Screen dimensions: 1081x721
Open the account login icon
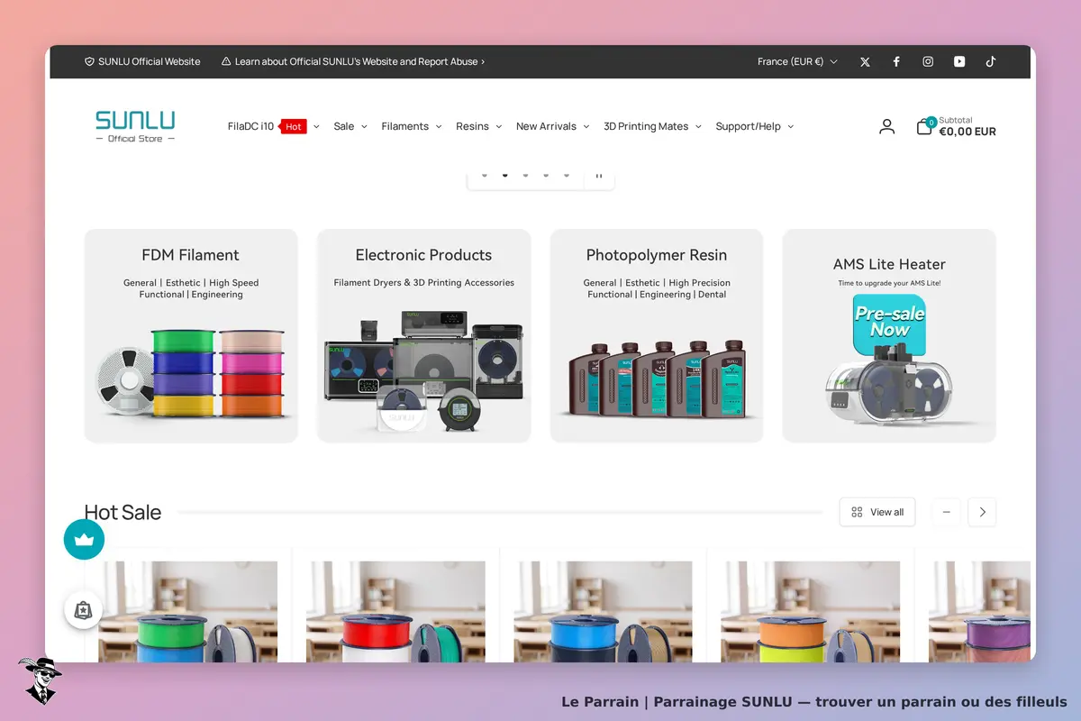(x=887, y=127)
